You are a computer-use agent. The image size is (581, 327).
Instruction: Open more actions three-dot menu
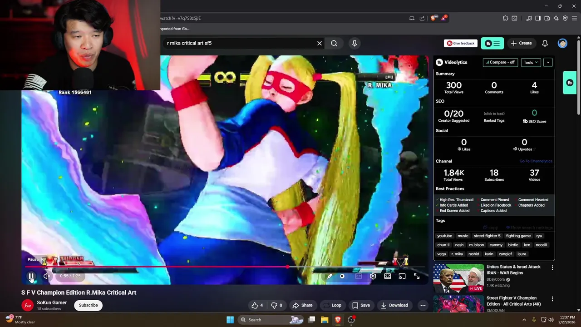coord(423,305)
